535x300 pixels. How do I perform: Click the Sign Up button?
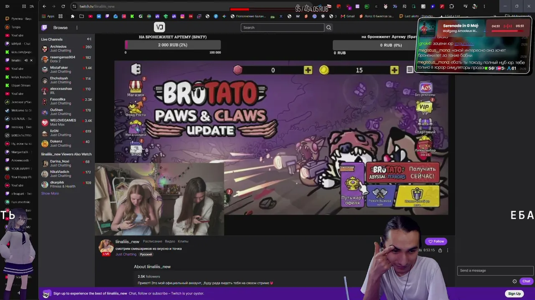click(x=515, y=294)
